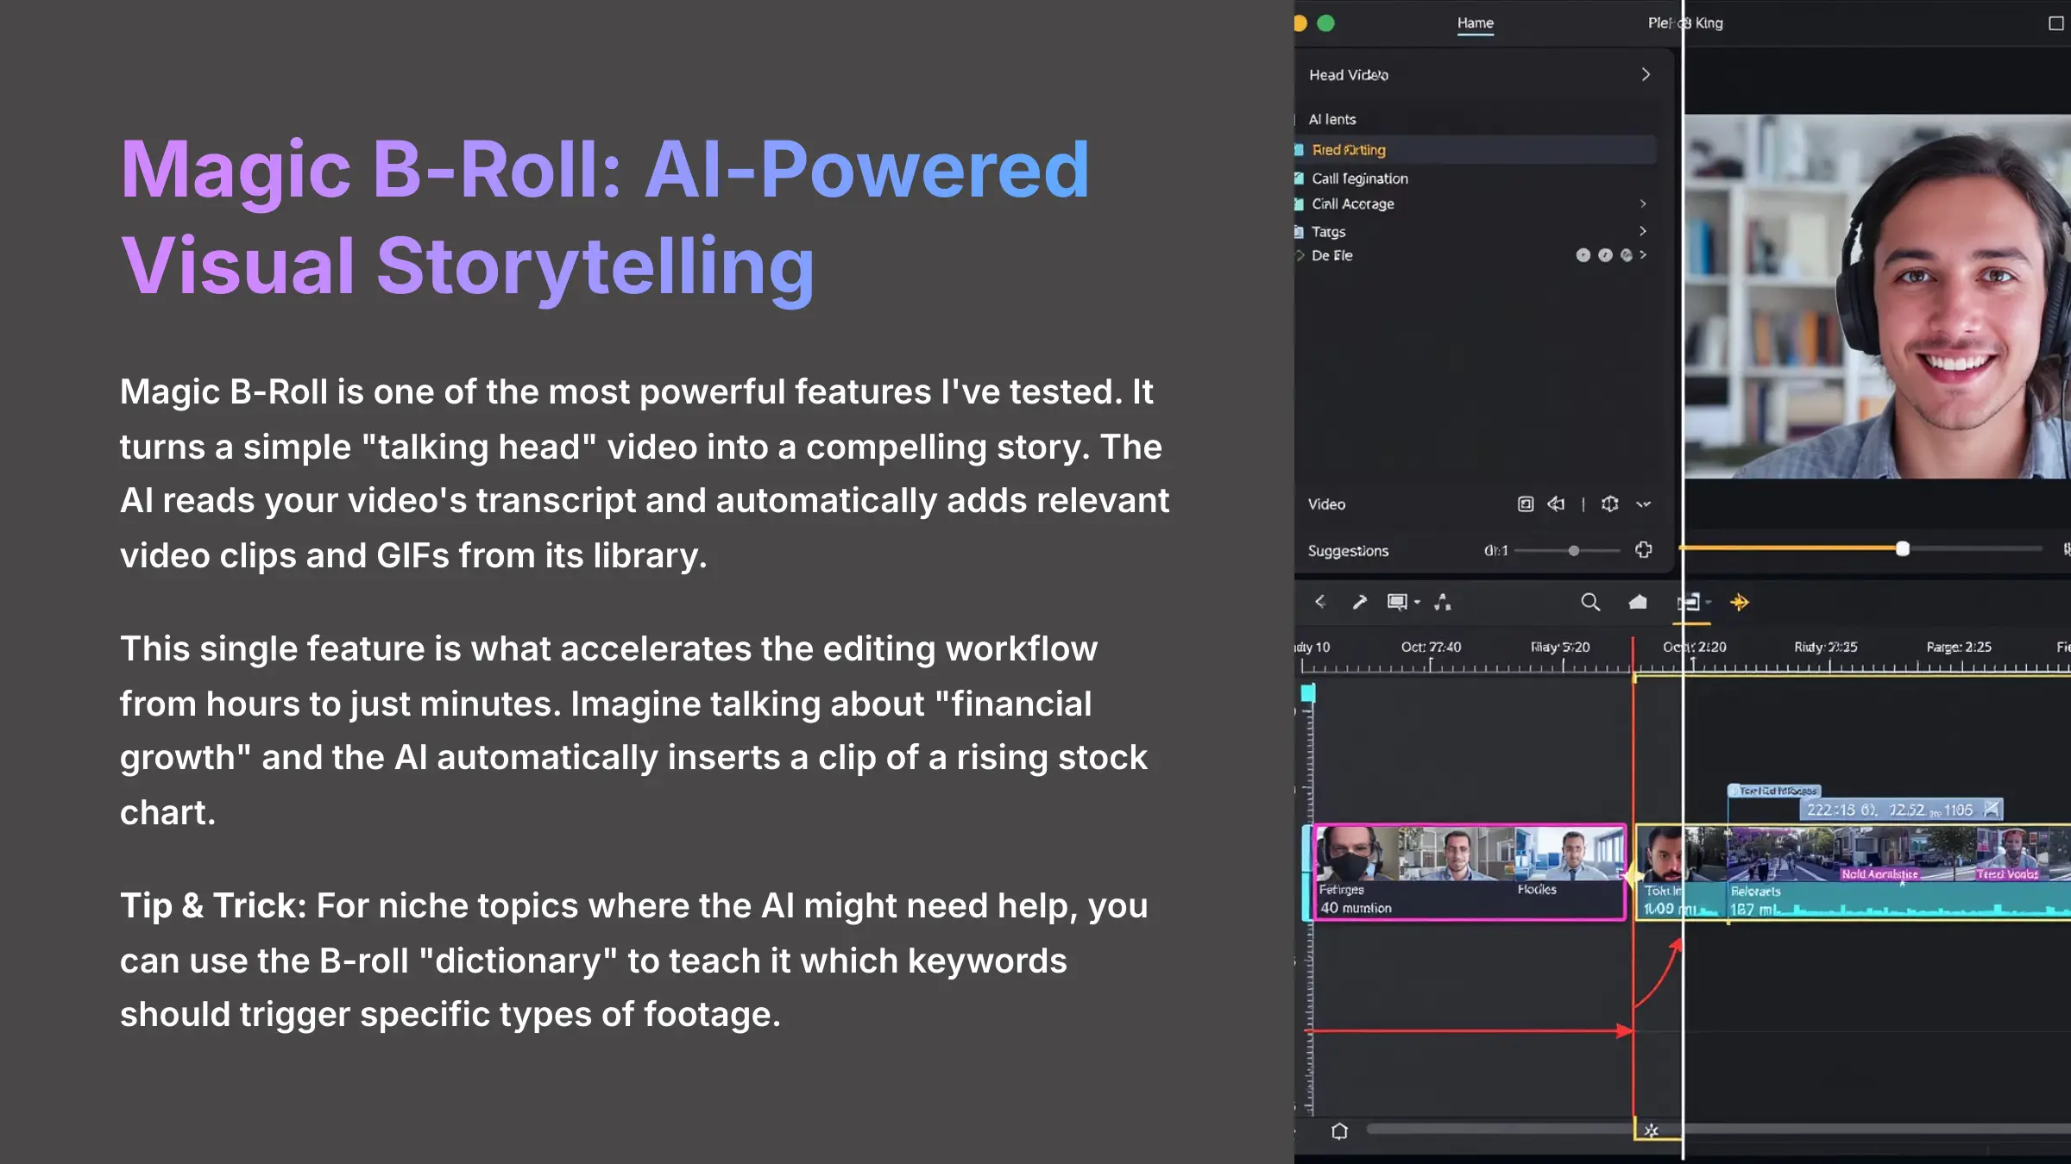Select the highlighted AI lens entry in the sidebar
Screen dimensions: 2071x1164
tap(1348, 149)
